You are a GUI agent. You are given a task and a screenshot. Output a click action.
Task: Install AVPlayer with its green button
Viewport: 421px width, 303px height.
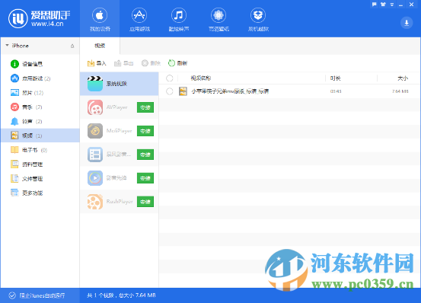(x=145, y=107)
